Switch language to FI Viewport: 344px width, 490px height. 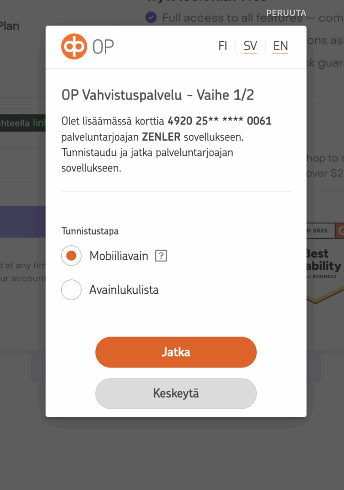[223, 46]
